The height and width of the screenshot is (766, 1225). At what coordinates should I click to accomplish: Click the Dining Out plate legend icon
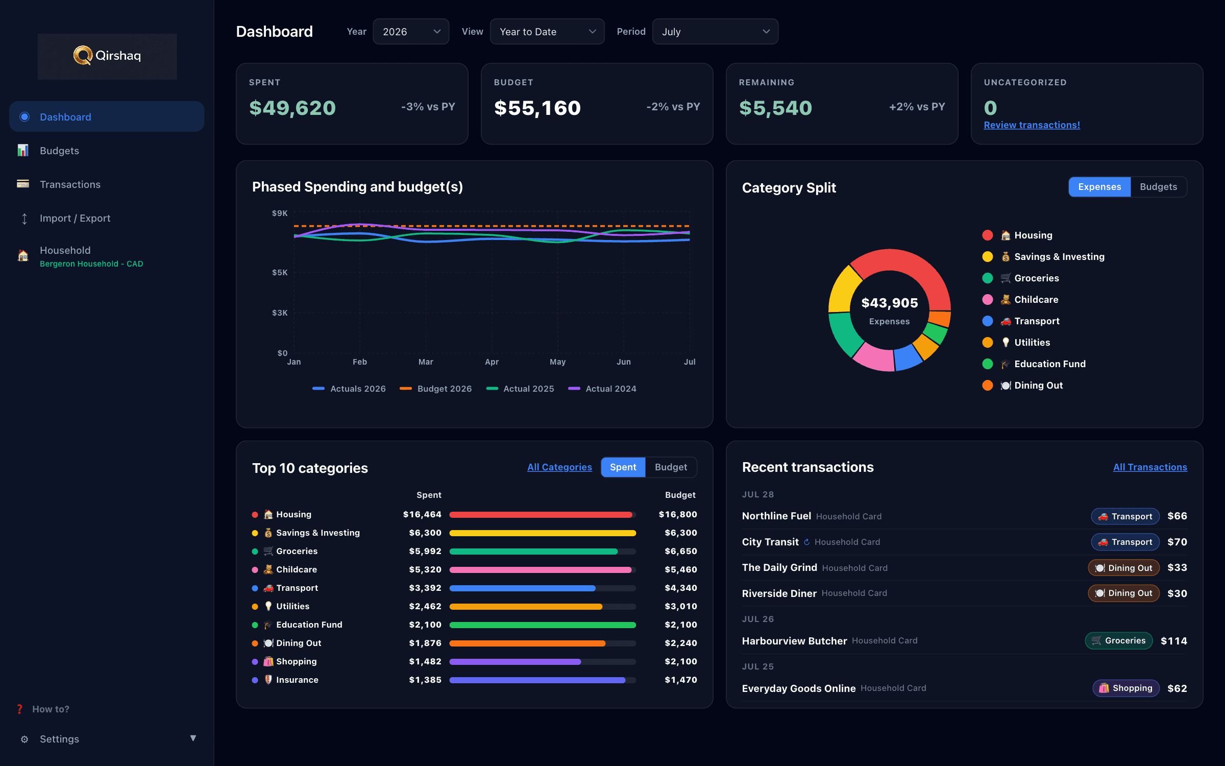pos(1006,385)
